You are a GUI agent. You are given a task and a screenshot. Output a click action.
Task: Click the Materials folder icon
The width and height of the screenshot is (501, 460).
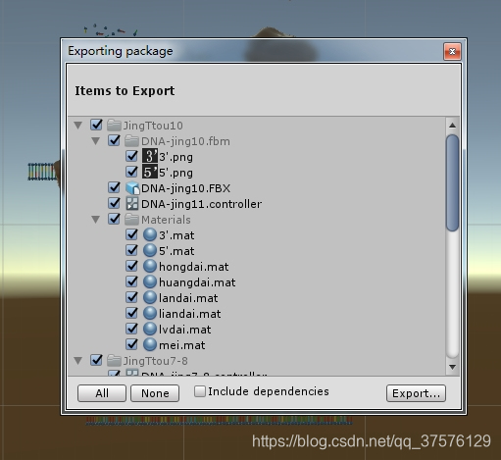(x=131, y=220)
